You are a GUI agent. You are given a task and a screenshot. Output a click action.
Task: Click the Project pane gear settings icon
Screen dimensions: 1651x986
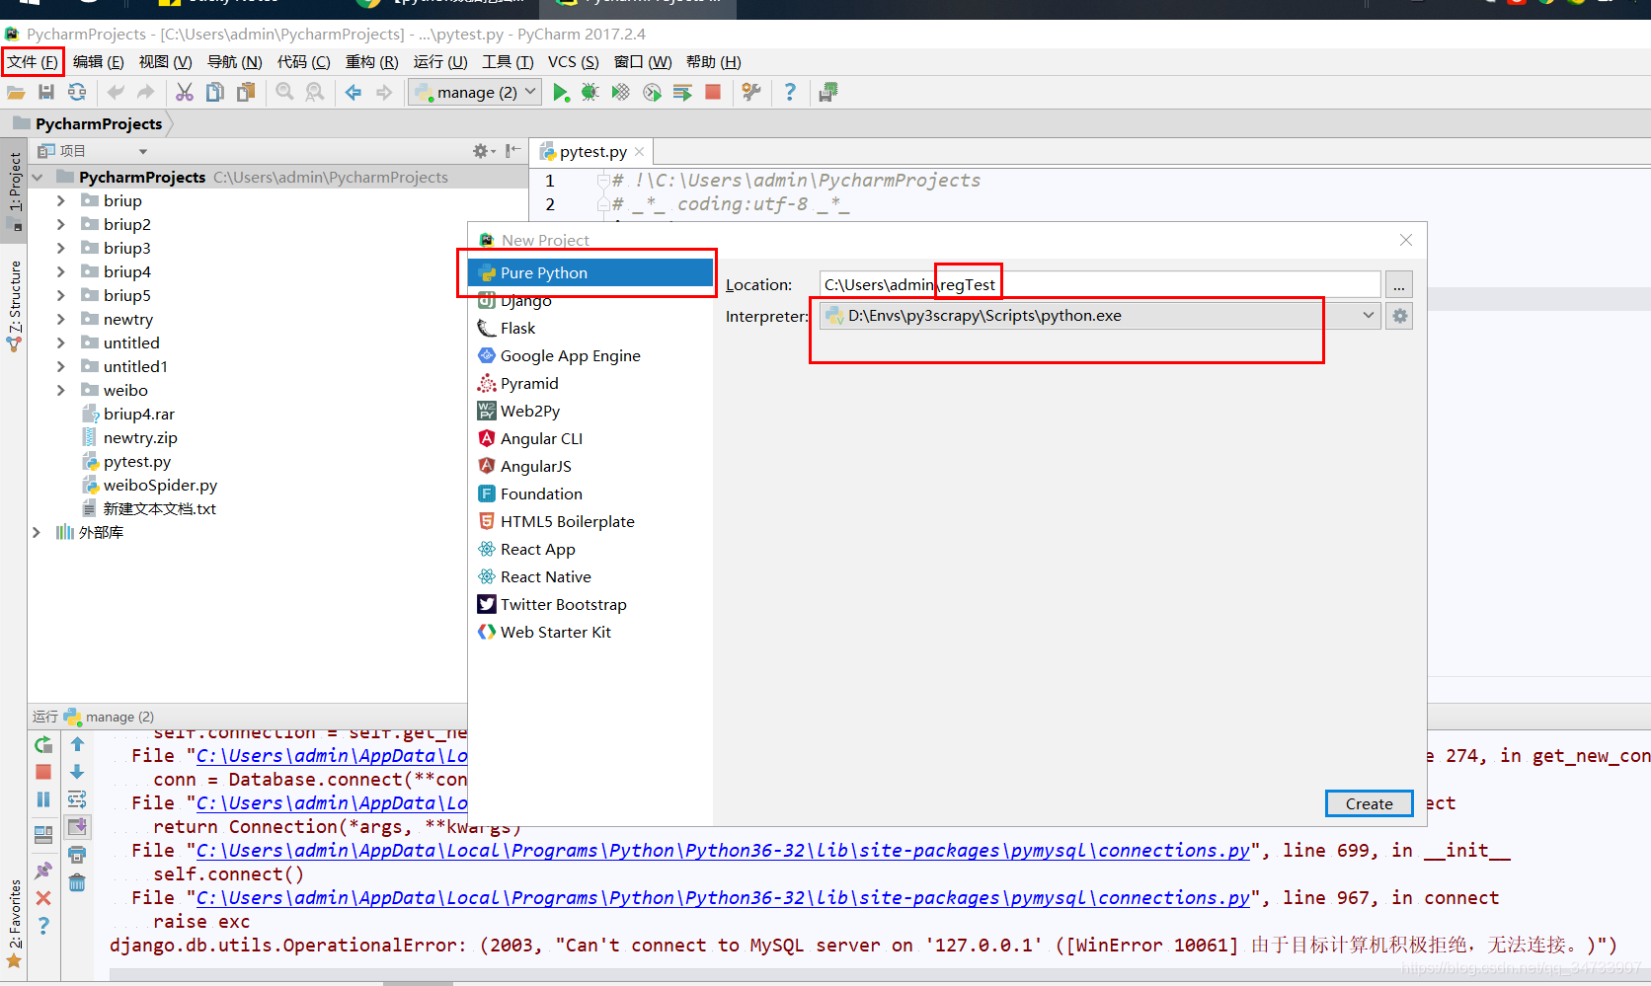tap(482, 151)
